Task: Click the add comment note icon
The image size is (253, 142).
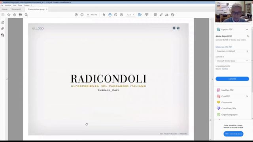Action: click(x=155, y=15)
